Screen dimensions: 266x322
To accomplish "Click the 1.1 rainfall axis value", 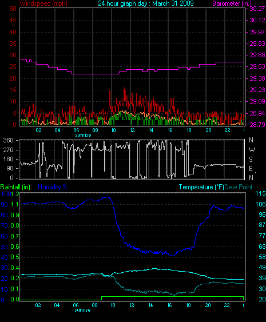I will pos(14,204).
